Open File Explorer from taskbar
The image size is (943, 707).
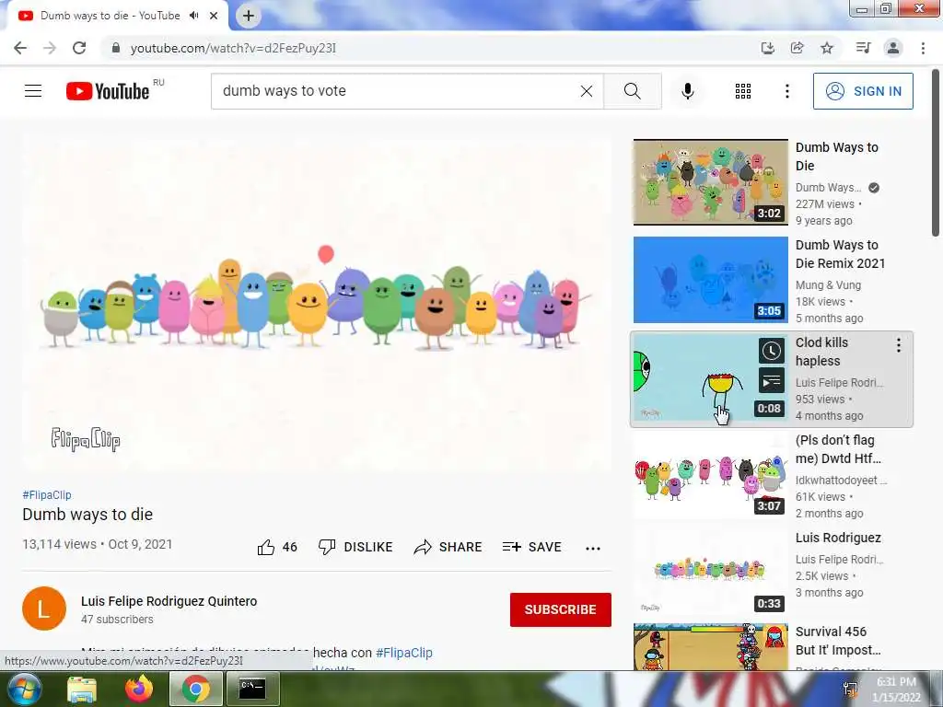pos(82,690)
